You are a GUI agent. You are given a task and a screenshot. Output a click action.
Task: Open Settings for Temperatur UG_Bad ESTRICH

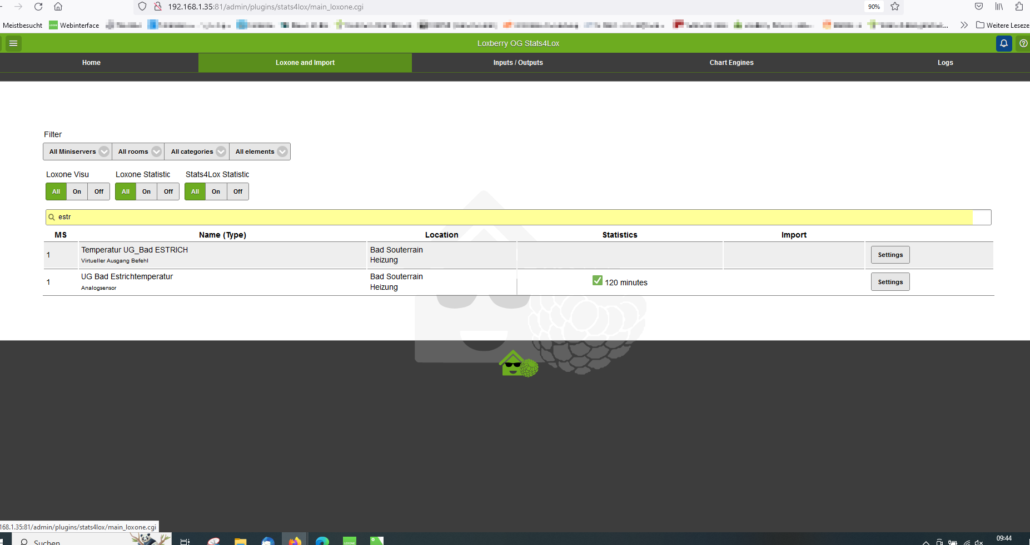coord(890,255)
